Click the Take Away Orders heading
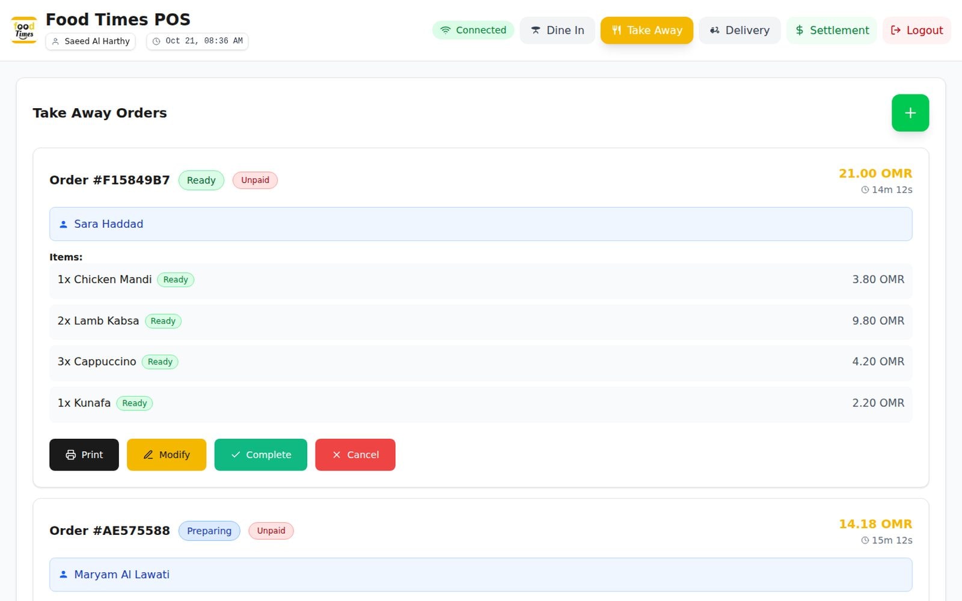The height and width of the screenshot is (601, 962). [x=100, y=113]
